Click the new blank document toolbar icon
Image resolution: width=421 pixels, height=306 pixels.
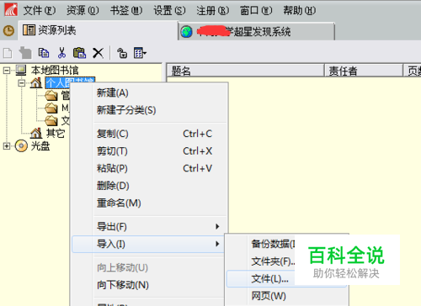tap(8, 53)
